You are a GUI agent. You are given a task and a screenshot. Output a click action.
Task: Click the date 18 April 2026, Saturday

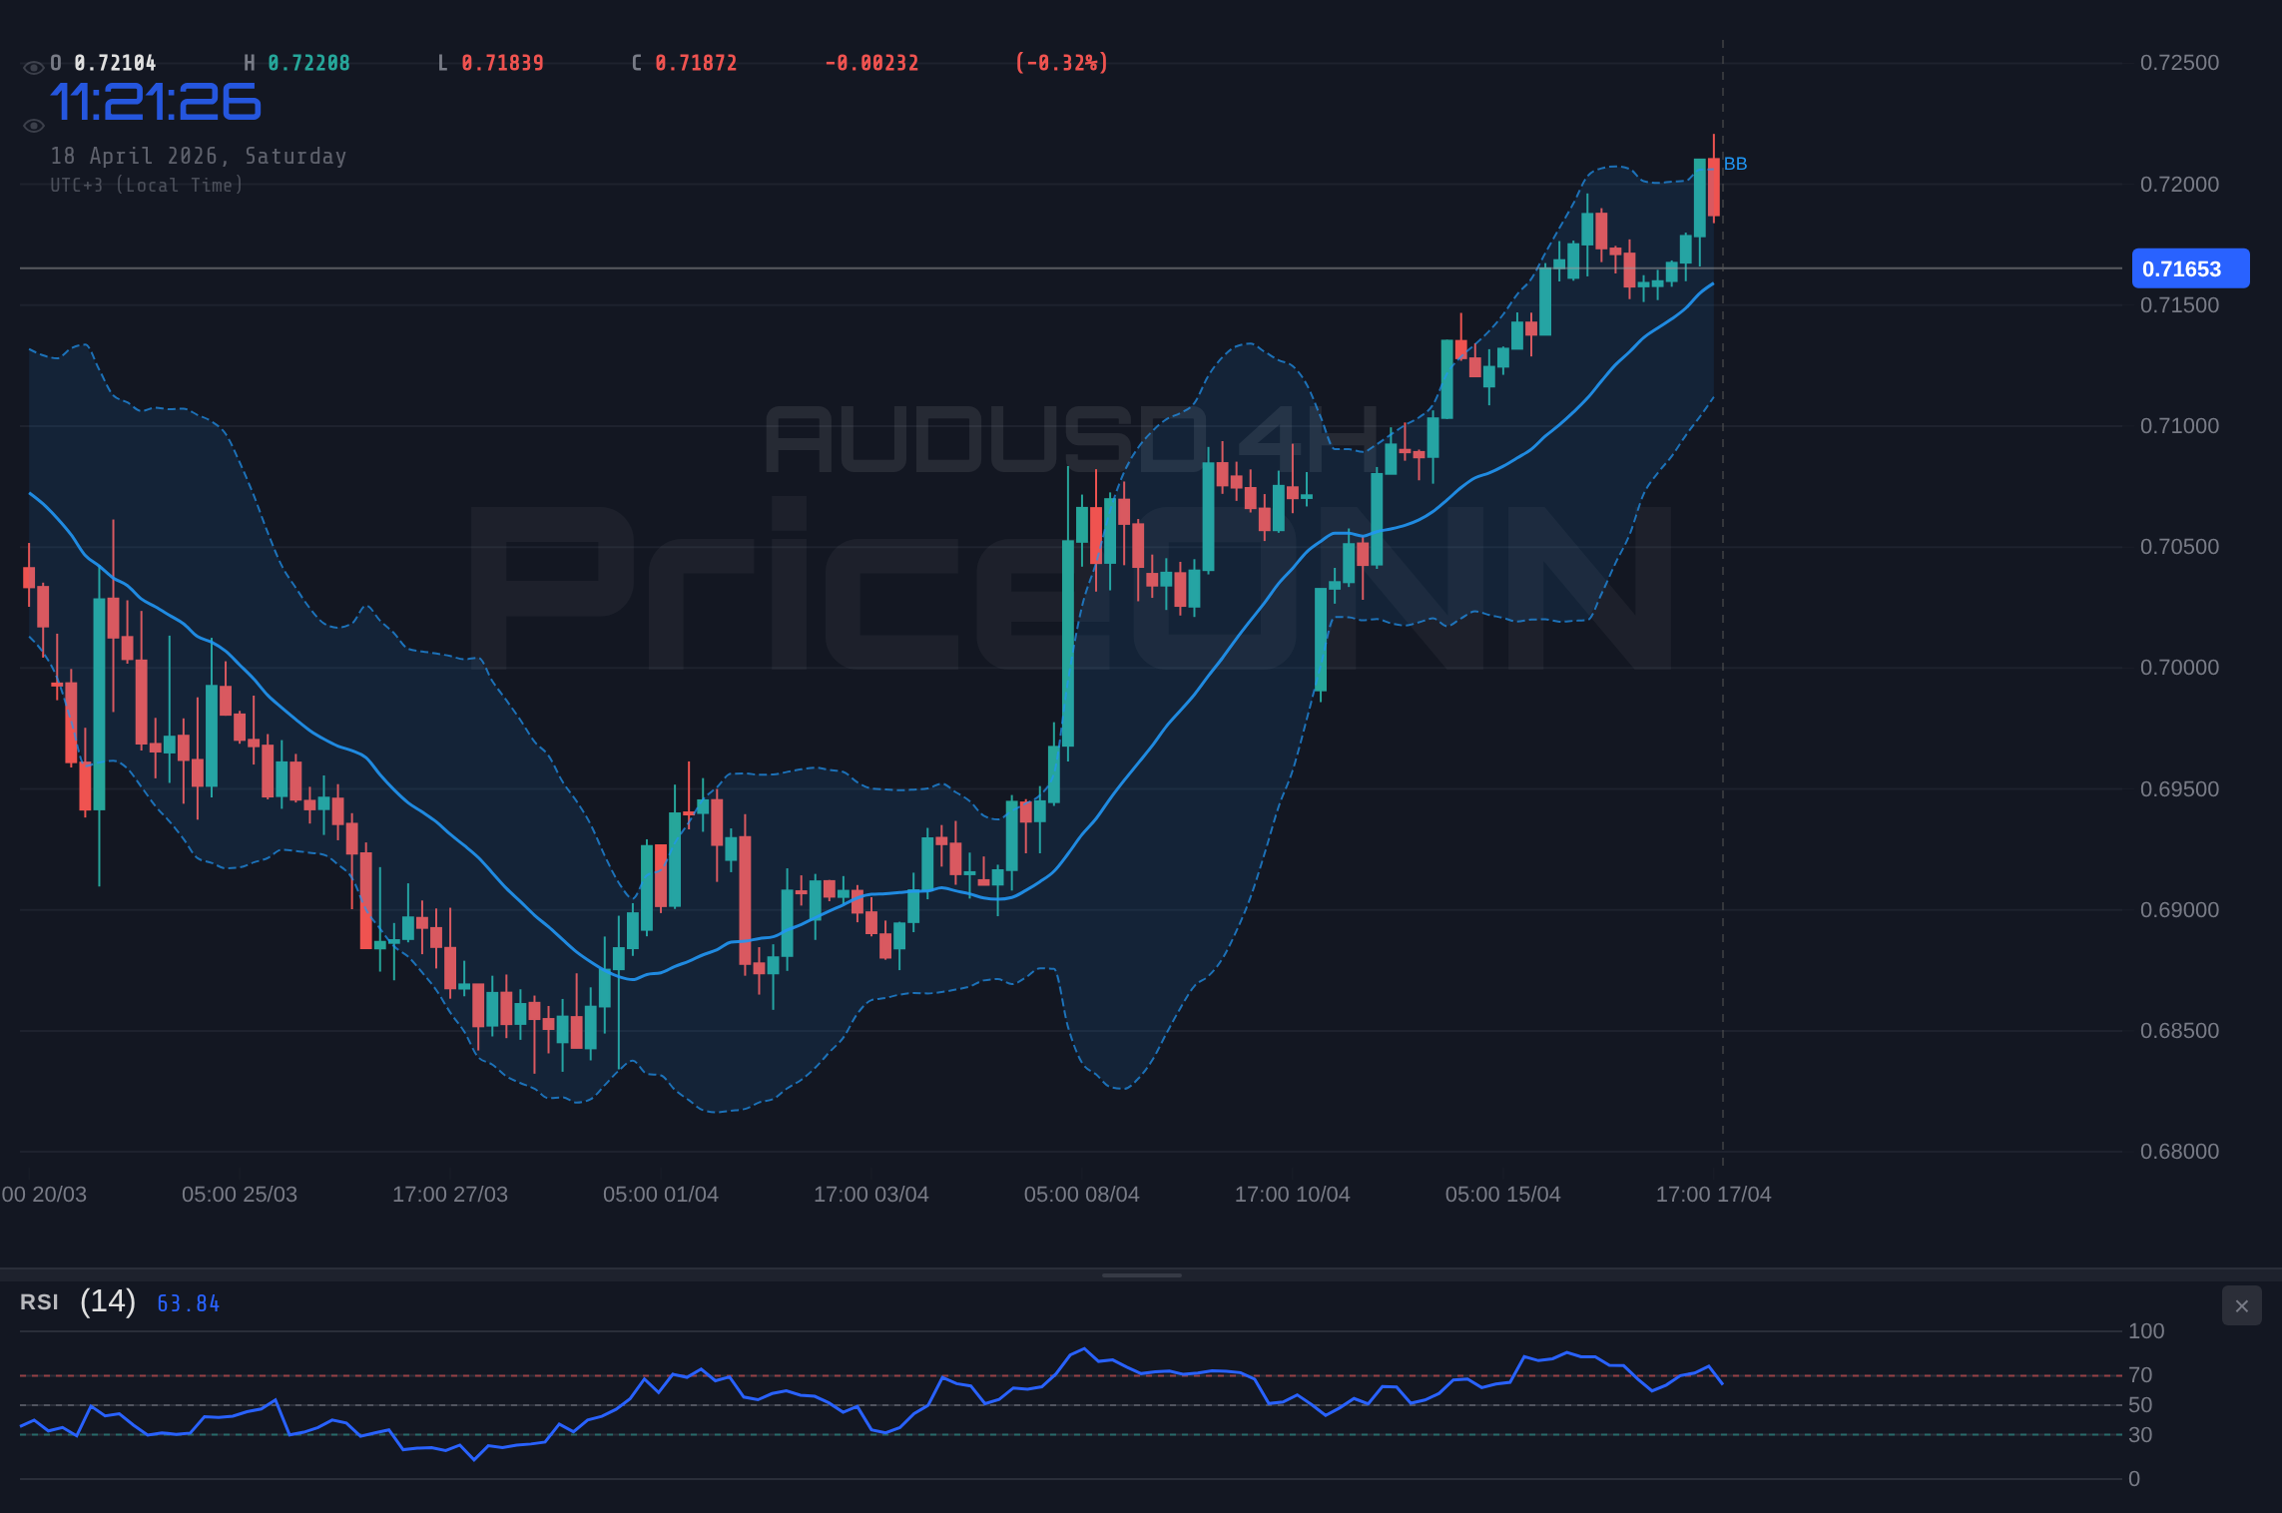coord(199,156)
